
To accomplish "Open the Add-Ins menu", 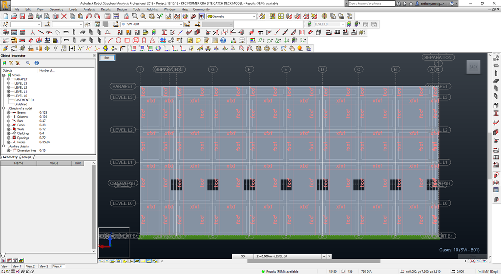I will coord(152,9).
